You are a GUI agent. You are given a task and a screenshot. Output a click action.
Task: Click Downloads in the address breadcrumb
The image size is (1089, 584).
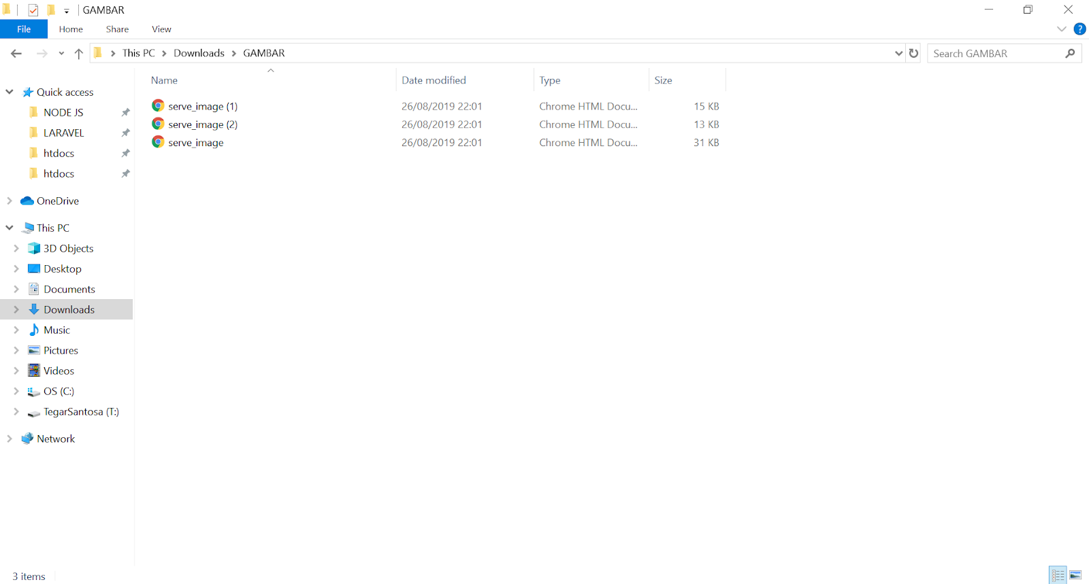pyautogui.click(x=199, y=53)
